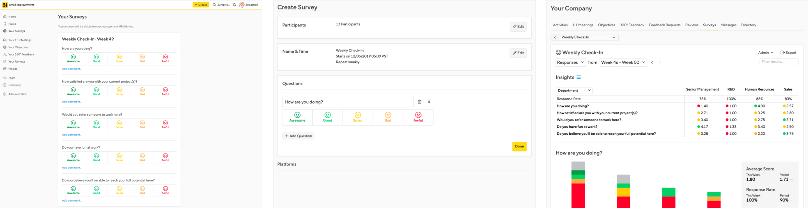Choose Good for current project satisfaction
Image resolution: width=808 pixels, height=208 pixels.
pyautogui.click(x=96, y=92)
